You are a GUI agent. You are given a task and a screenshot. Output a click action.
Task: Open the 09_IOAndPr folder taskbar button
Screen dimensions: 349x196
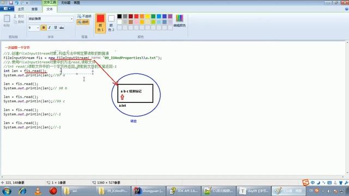coord(113,191)
